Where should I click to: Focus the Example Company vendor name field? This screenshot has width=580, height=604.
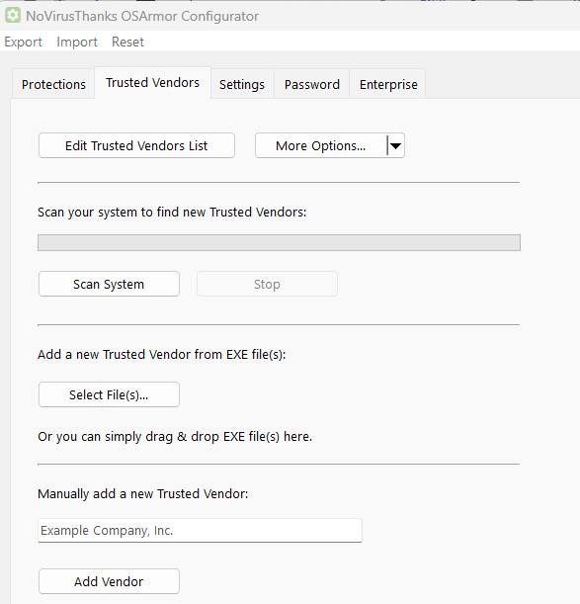tap(200, 531)
